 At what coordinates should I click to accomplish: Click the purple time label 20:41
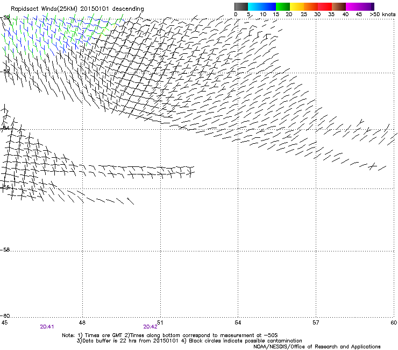[47, 327]
